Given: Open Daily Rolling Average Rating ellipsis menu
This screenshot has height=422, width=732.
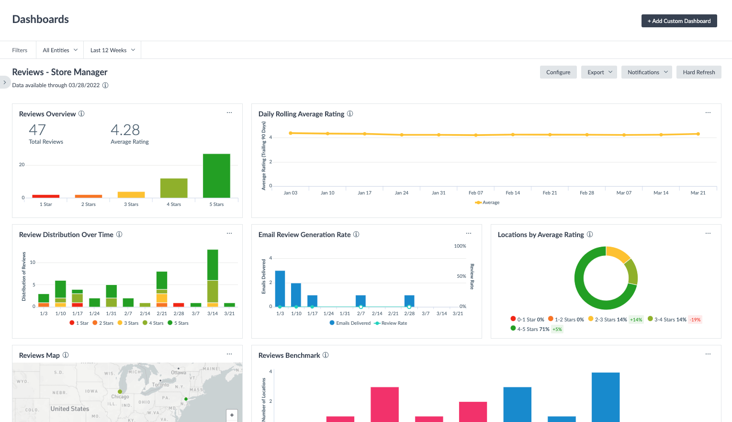Looking at the screenshot, I should click(x=708, y=113).
